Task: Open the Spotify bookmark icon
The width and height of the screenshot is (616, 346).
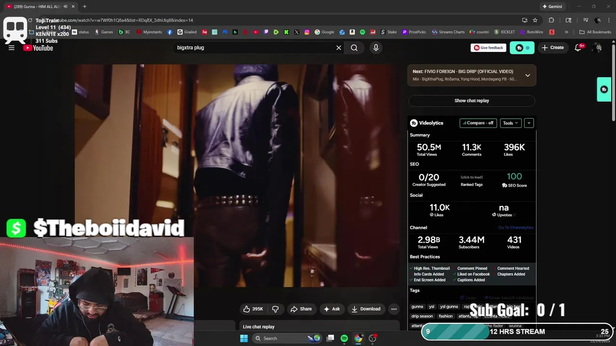Action: tap(362, 32)
